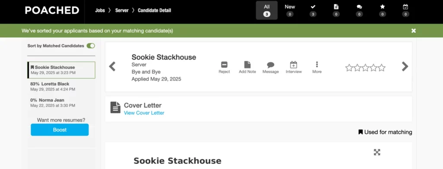Open the More options menu
443x169 pixels.
click(x=317, y=68)
